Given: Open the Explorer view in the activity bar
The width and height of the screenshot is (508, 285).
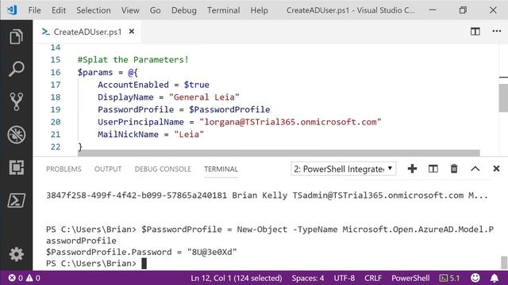Looking at the screenshot, I should tap(16, 36).
